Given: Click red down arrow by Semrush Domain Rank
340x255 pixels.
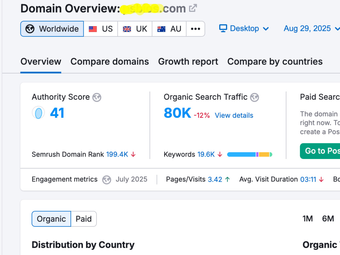Looking at the screenshot, I should (x=133, y=155).
